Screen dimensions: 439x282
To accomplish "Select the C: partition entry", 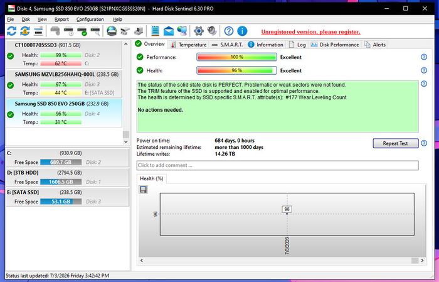I will (67, 158).
